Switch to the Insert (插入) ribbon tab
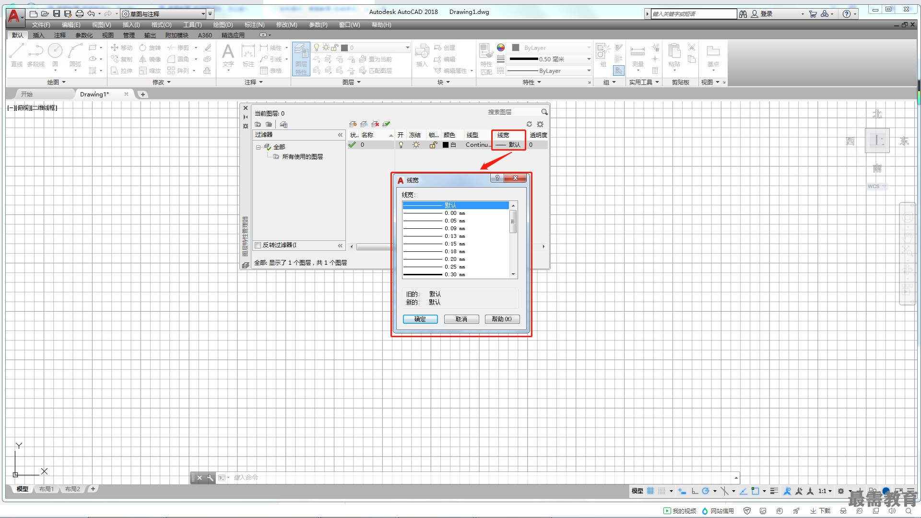The height and width of the screenshot is (518, 921). tap(38, 35)
